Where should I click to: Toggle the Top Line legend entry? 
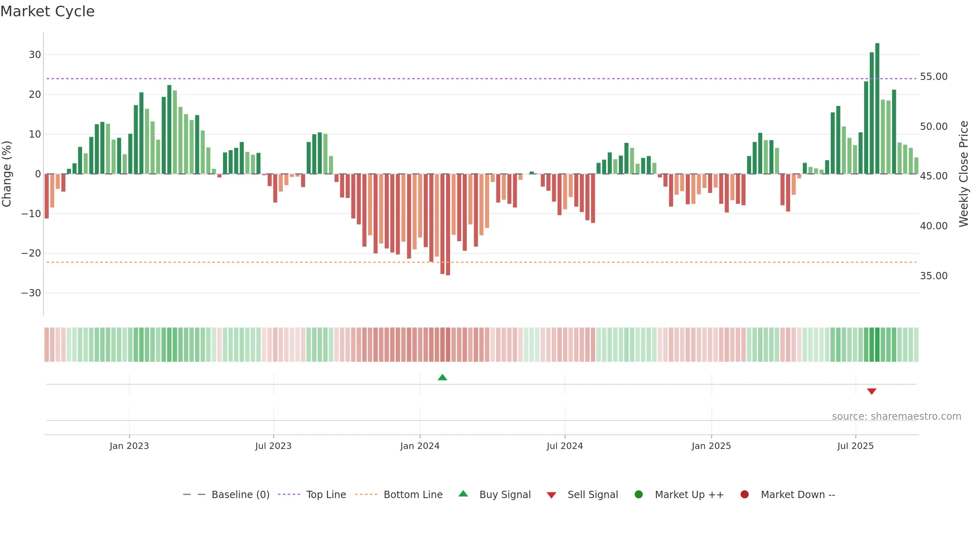pyautogui.click(x=312, y=494)
